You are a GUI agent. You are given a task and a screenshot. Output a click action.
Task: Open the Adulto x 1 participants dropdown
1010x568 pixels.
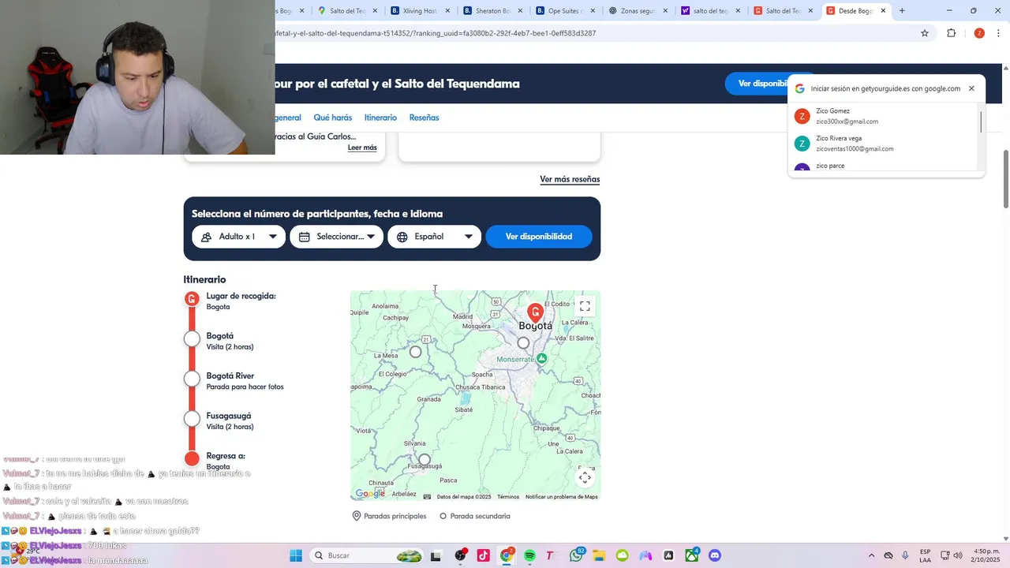tap(238, 237)
